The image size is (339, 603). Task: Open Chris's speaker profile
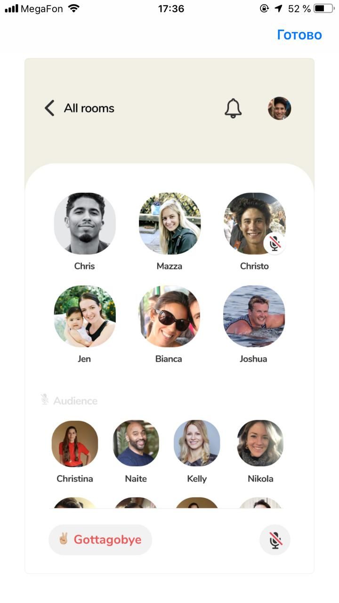[x=85, y=223]
